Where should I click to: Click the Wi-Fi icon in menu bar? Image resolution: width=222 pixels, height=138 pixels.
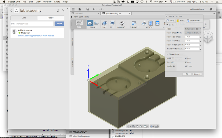tap(151, 2)
